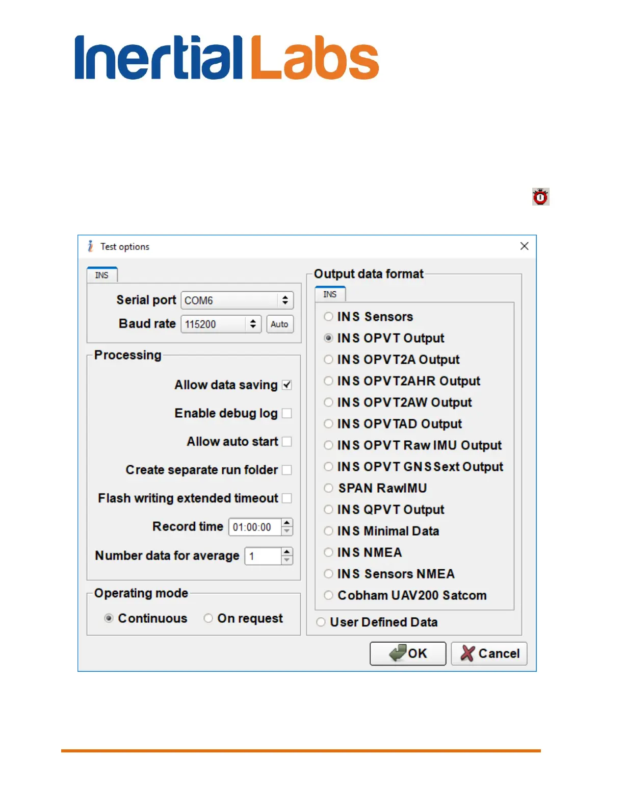Image resolution: width=624 pixels, height=808 pixels.
Task: Click the red stopwatch icon
Action: (x=540, y=197)
